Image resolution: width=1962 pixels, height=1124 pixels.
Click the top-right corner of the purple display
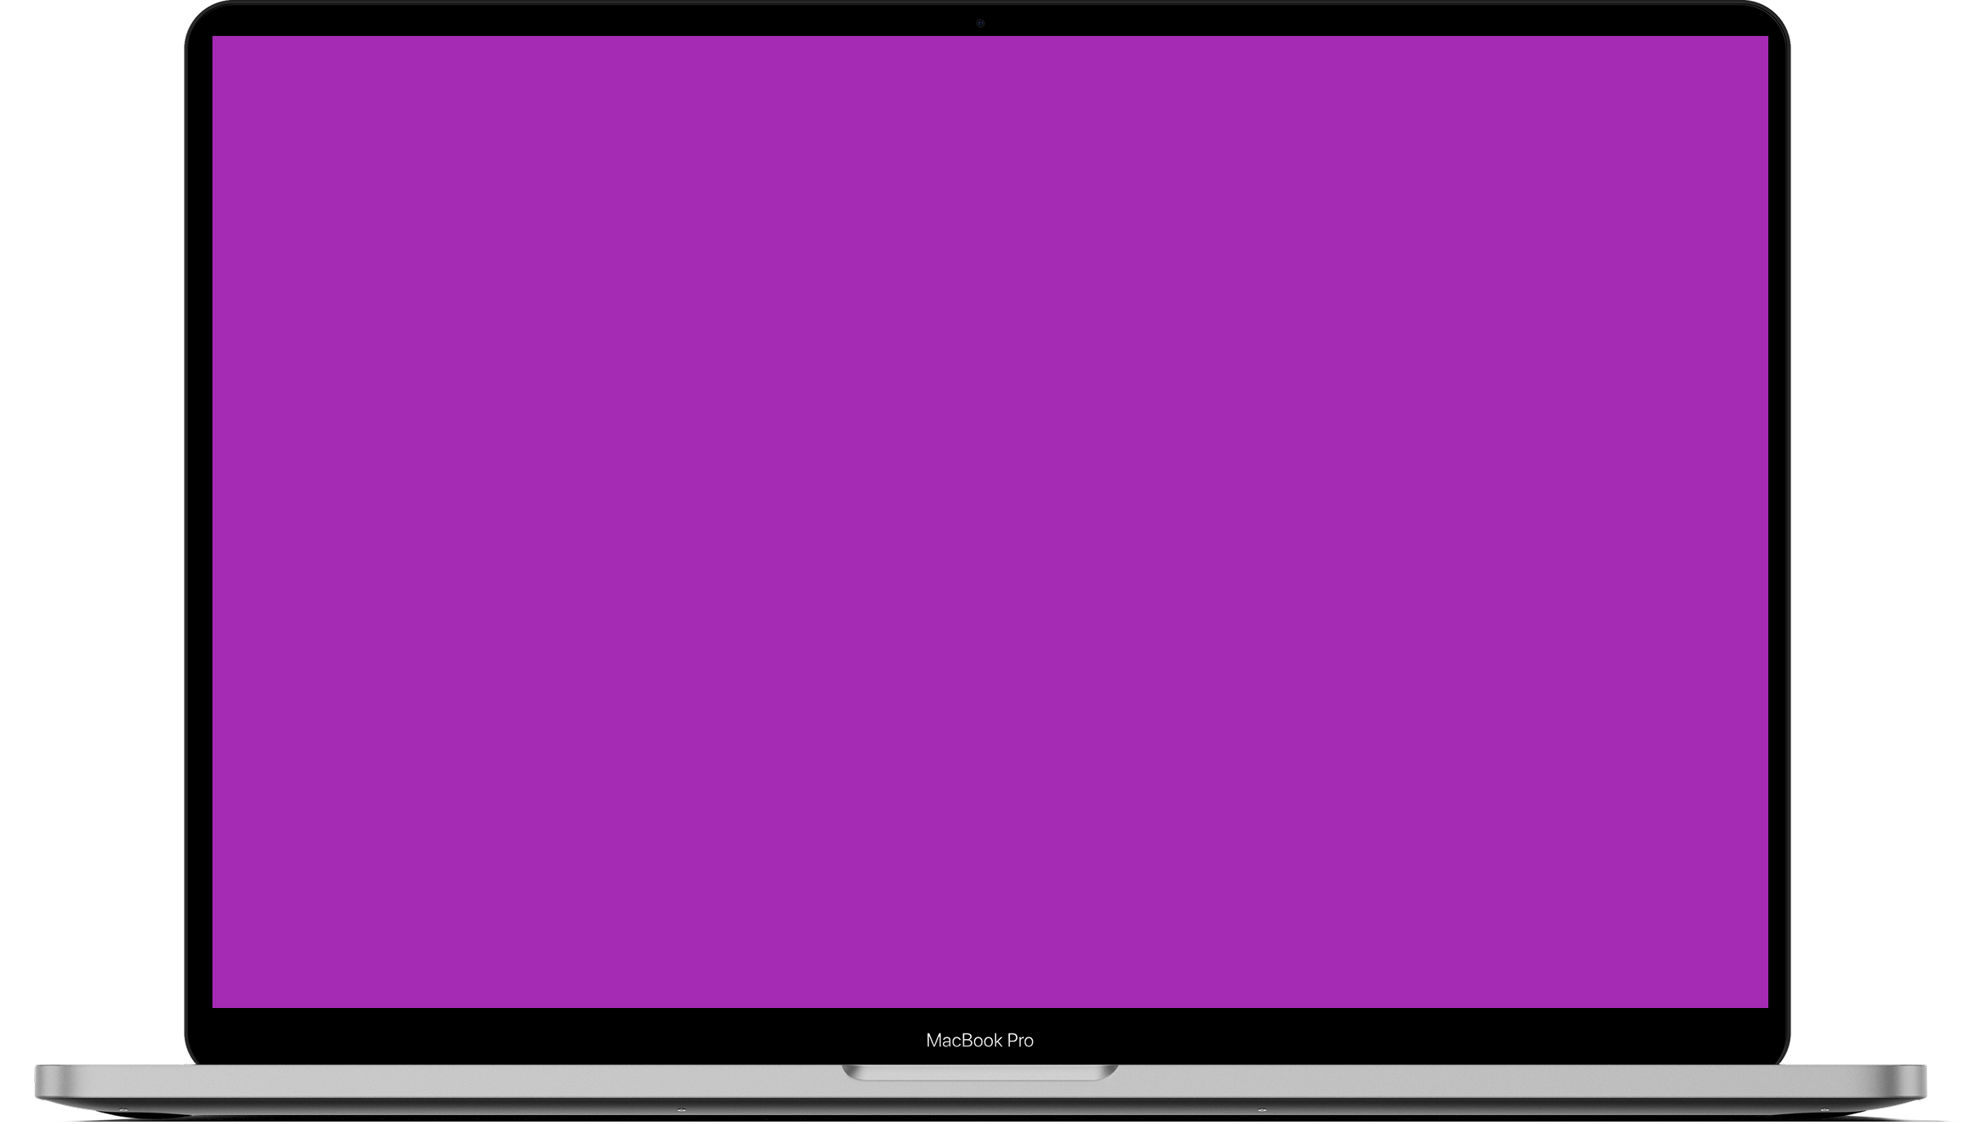[1767, 38]
